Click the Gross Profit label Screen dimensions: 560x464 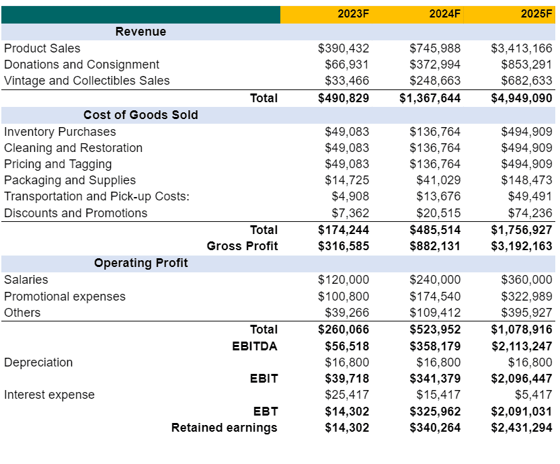point(242,246)
